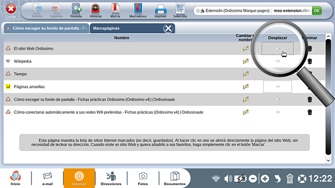Go forward with the Siguiente arrow
This screenshot has width=335, height=188.
tap(56, 10)
